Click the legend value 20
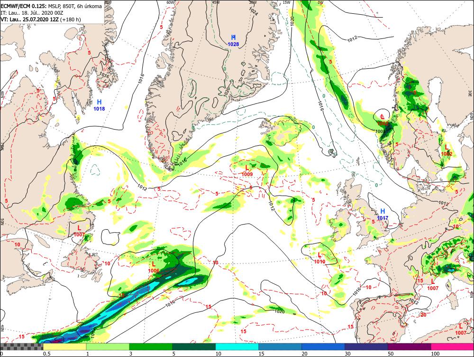Viewport: 474px width, 357px height. point(304,354)
